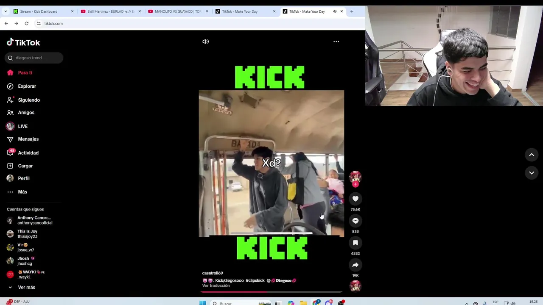Image resolution: width=543 pixels, height=305 pixels.
Task: Save video with bookmark icon
Action: point(355,243)
